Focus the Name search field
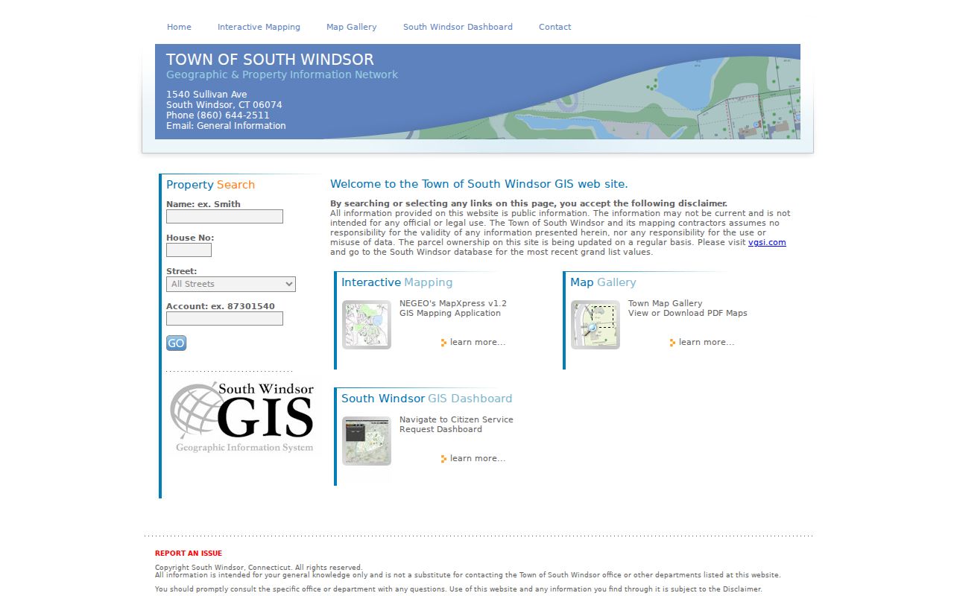The image size is (954, 596). (x=224, y=216)
